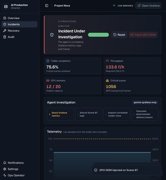This screenshot has height=180, width=166.
Task: Open Notifications in the sidebar
Action: coord(19,163)
